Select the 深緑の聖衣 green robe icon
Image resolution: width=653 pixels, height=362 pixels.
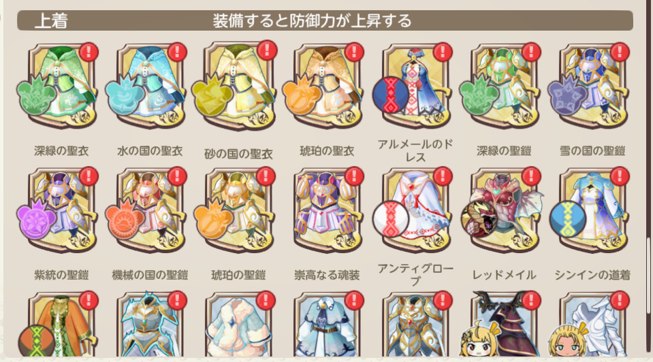(62, 86)
